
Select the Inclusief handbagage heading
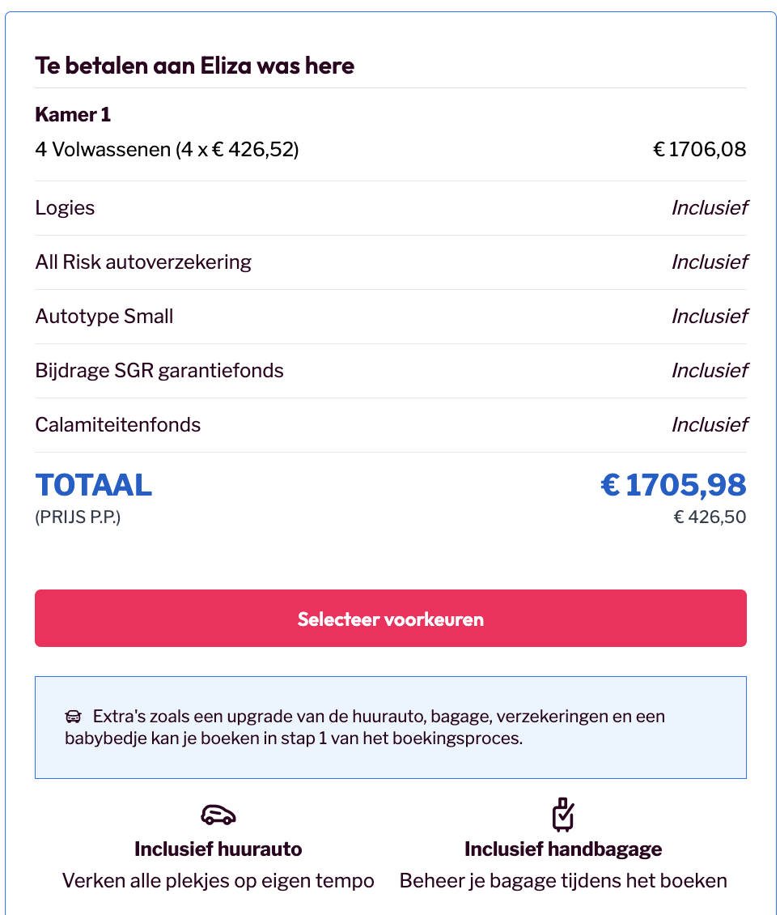click(563, 849)
